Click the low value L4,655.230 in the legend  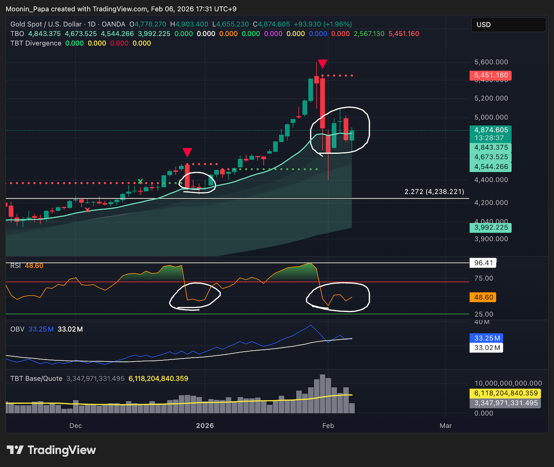pyautogui.click(x=230, y=24)
